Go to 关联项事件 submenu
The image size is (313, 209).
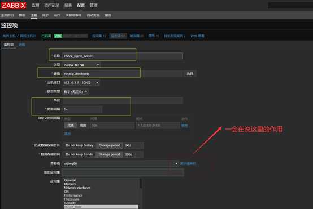(73, 15)
